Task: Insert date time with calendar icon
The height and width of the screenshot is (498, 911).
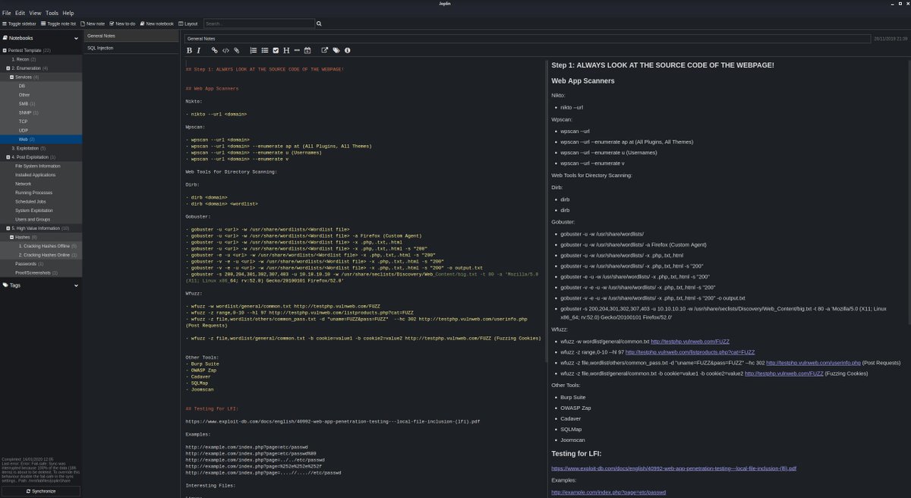Action: tap(307, 50)
